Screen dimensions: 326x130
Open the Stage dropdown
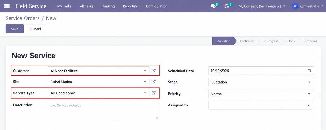261,82
